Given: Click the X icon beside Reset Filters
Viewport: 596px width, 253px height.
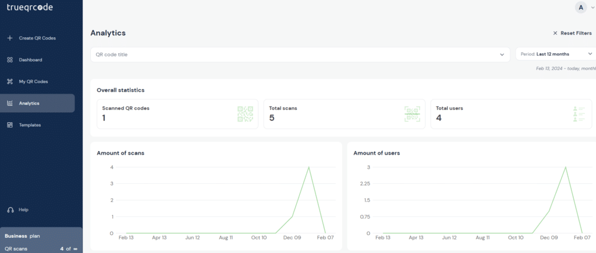Looking at the screenshot, I should point(555,33).
